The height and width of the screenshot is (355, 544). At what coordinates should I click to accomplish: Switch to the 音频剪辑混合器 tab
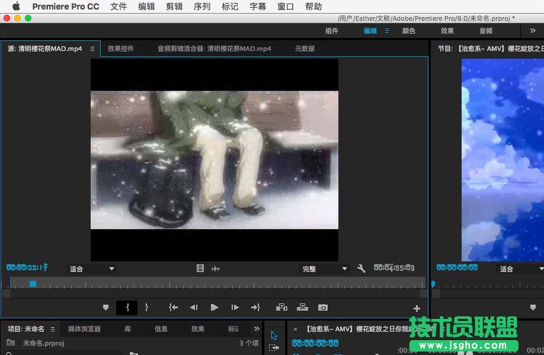[214, 49]
